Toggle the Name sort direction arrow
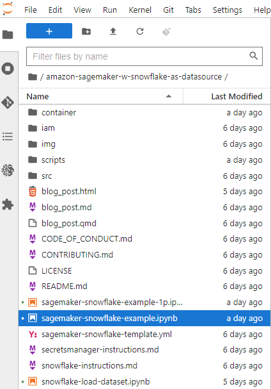 pos(169,96)
